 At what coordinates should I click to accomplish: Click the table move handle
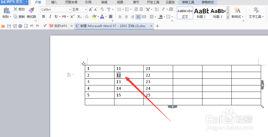[x=83, y=64]
